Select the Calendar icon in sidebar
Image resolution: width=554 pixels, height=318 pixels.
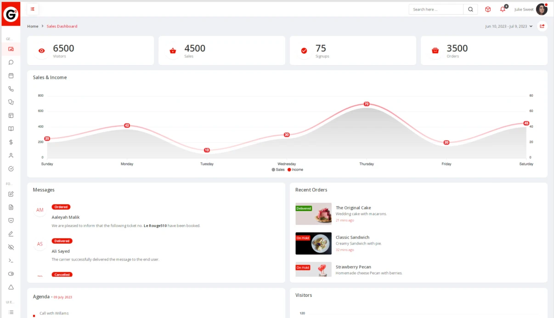coord(11,75)
